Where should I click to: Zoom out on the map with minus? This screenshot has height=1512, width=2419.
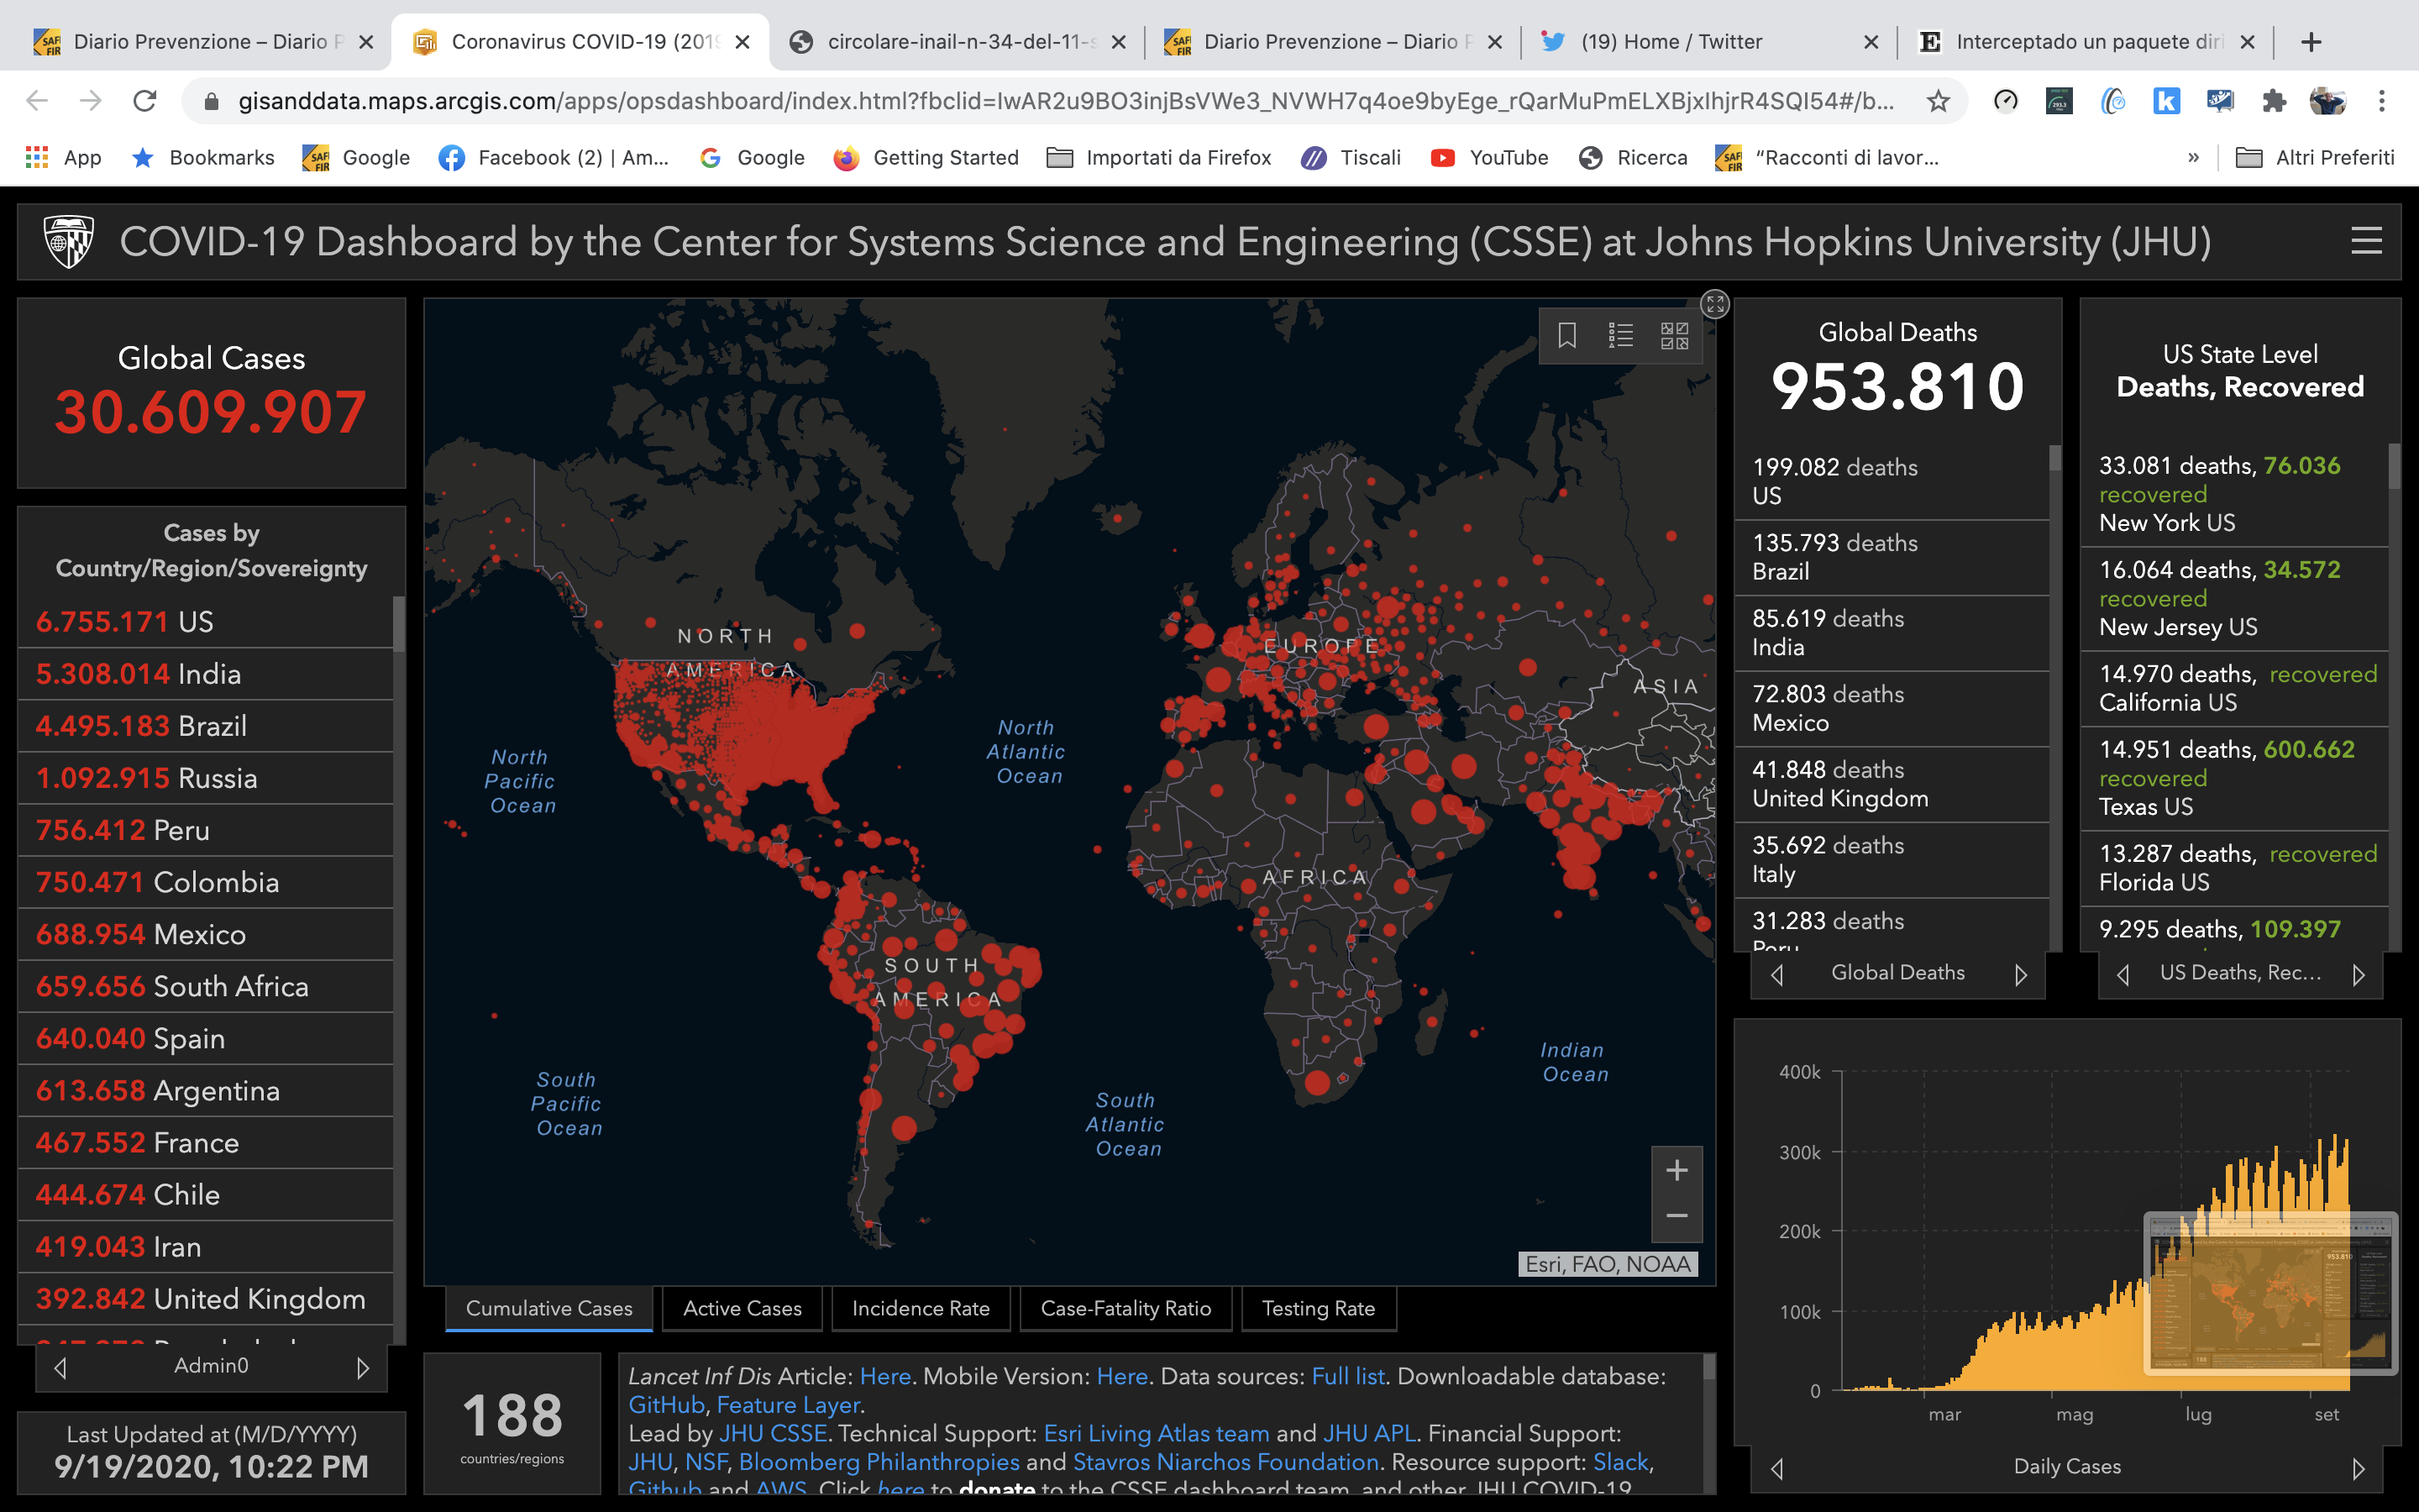(x=1677, y=1217)
